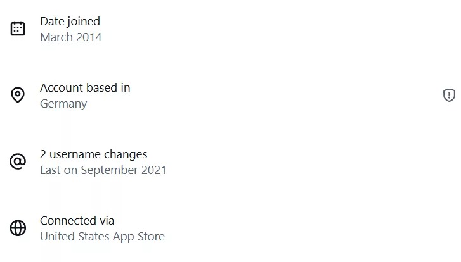
Task: Open the shield info icon next to Germany
Action: (449, 96)
